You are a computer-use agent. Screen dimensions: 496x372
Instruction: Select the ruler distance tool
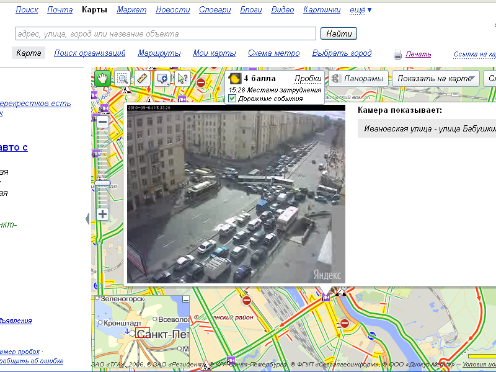point(142,79)
